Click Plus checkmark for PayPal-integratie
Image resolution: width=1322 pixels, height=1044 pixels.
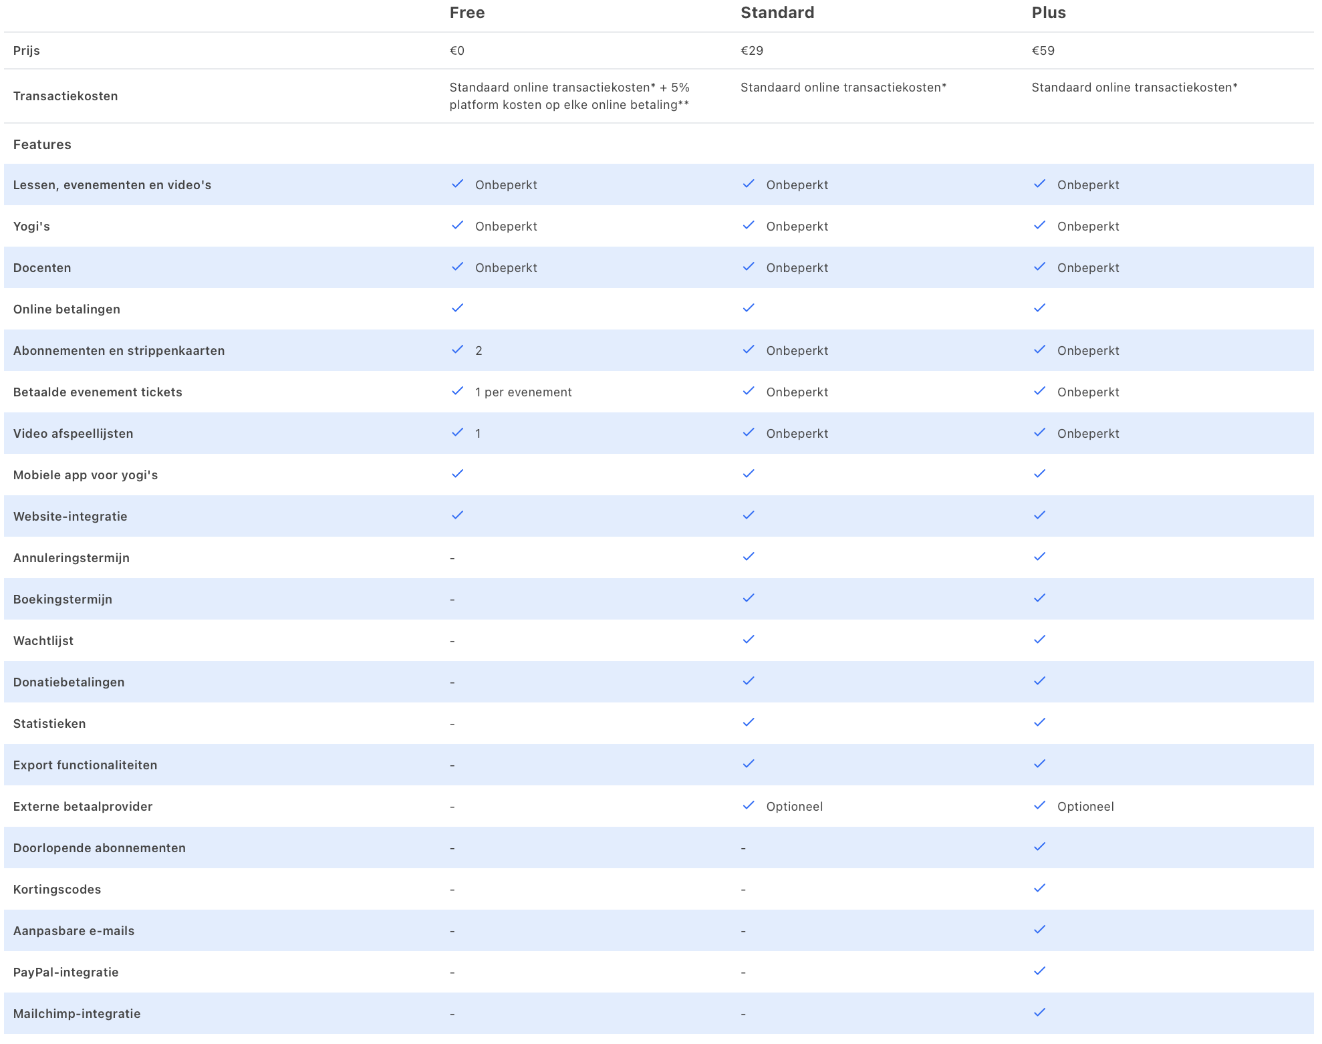tap(1039, 971)
